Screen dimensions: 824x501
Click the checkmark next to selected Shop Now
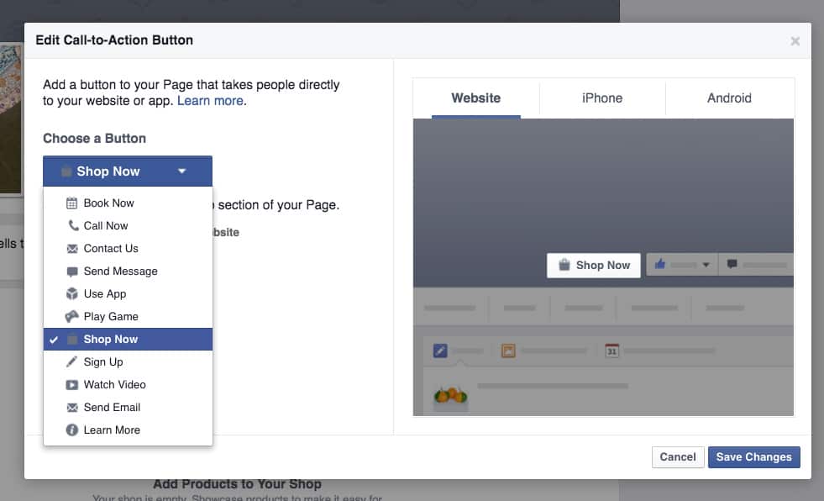click(54, 340)
